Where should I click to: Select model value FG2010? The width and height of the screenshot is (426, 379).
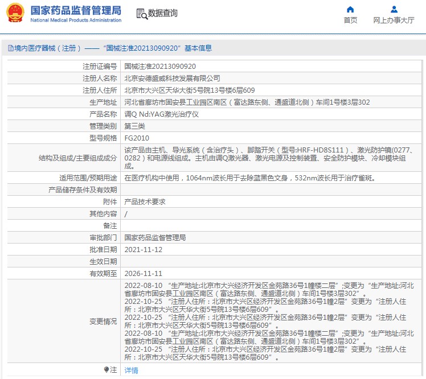[137, 138]
